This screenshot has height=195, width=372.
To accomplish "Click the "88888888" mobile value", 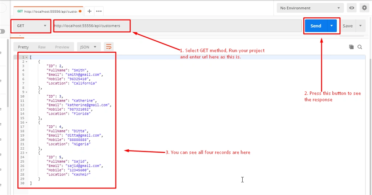I will tap(78, 140).
